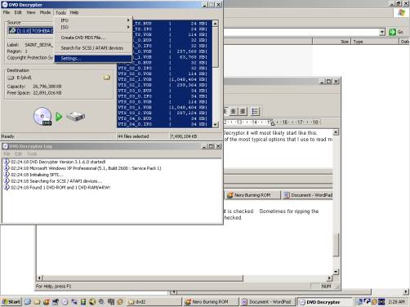Choose Create DVD MDS File
This screenshot has height=307, width=410.
93,38
